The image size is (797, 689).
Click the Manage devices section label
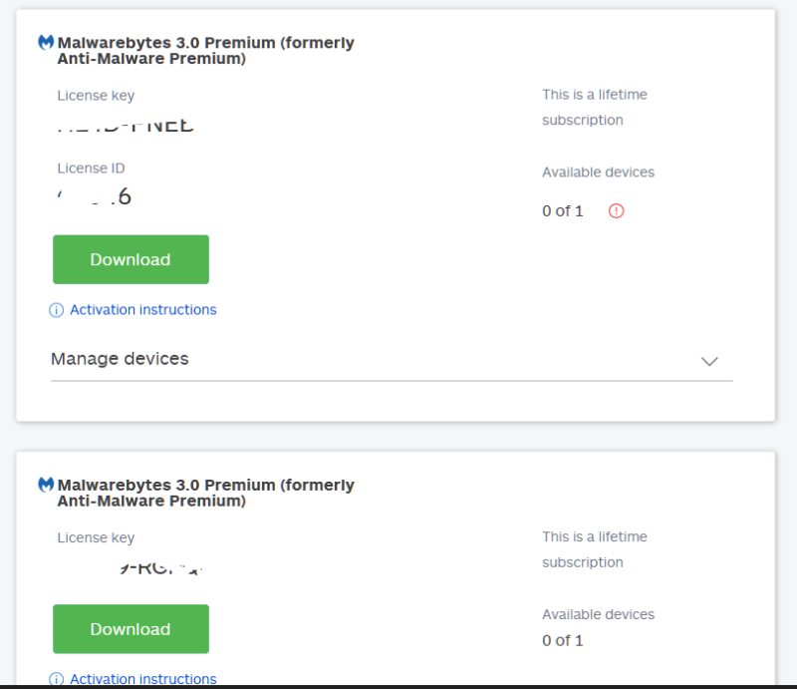pyautogui.click(x=120, y=359)
